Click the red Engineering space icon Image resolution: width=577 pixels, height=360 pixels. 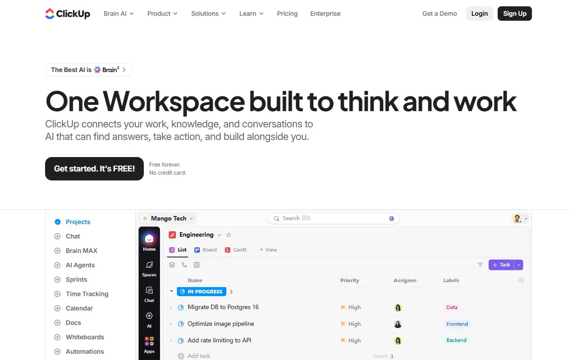click(x=172, y=235)
